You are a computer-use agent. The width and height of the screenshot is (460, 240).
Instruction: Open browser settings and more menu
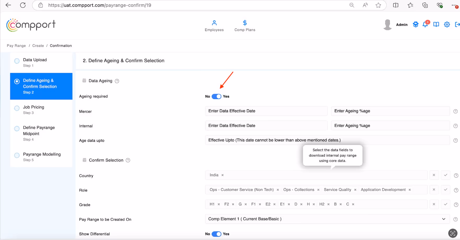(x=455, y=5)
